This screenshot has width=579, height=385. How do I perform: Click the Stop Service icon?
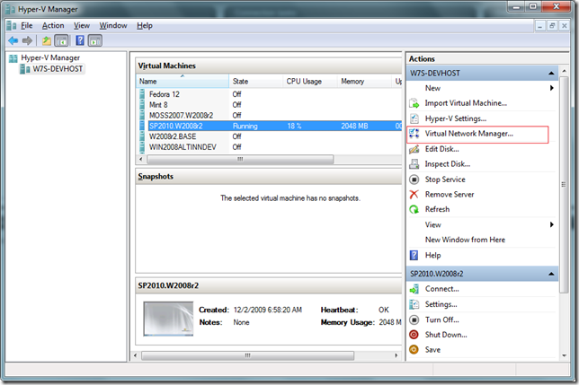[x=414, y=179]
